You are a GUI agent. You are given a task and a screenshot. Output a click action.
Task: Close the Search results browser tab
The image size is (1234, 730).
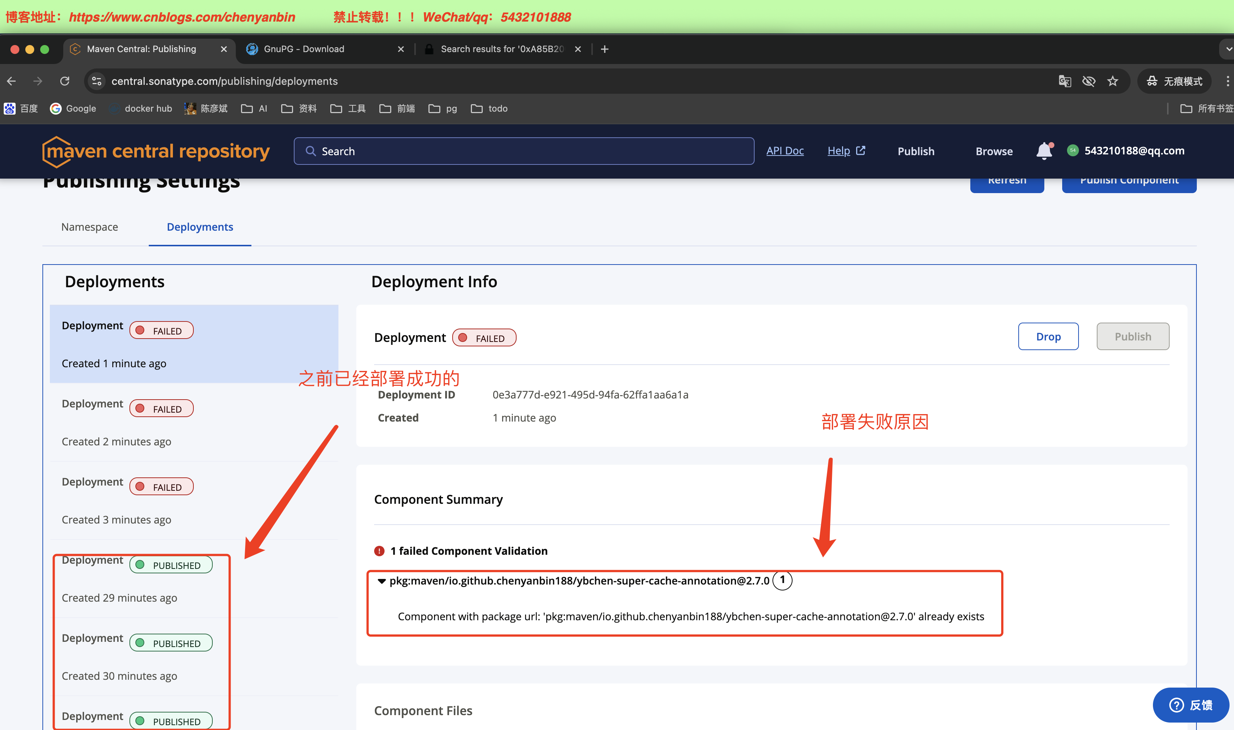pyautogui.click(x=578, y=49)
